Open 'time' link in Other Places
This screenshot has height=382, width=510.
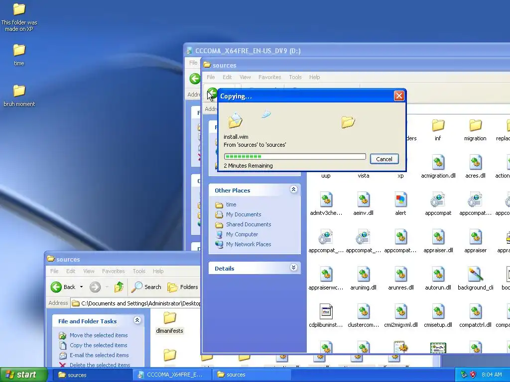click(231, 204)
